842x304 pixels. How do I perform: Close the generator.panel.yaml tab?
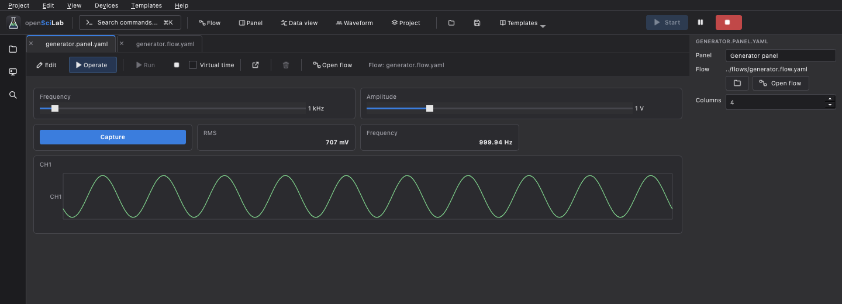[x=31, y=43]
